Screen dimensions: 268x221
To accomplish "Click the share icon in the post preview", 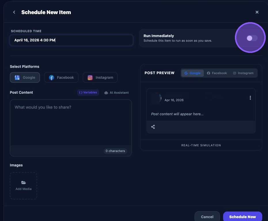I will (x=153, y=127).
